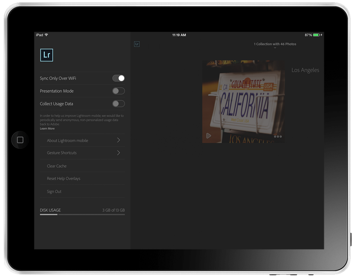Play slideshow on Los Angeles collection
The image size is (352, 280).
click(x=209, y=136)
